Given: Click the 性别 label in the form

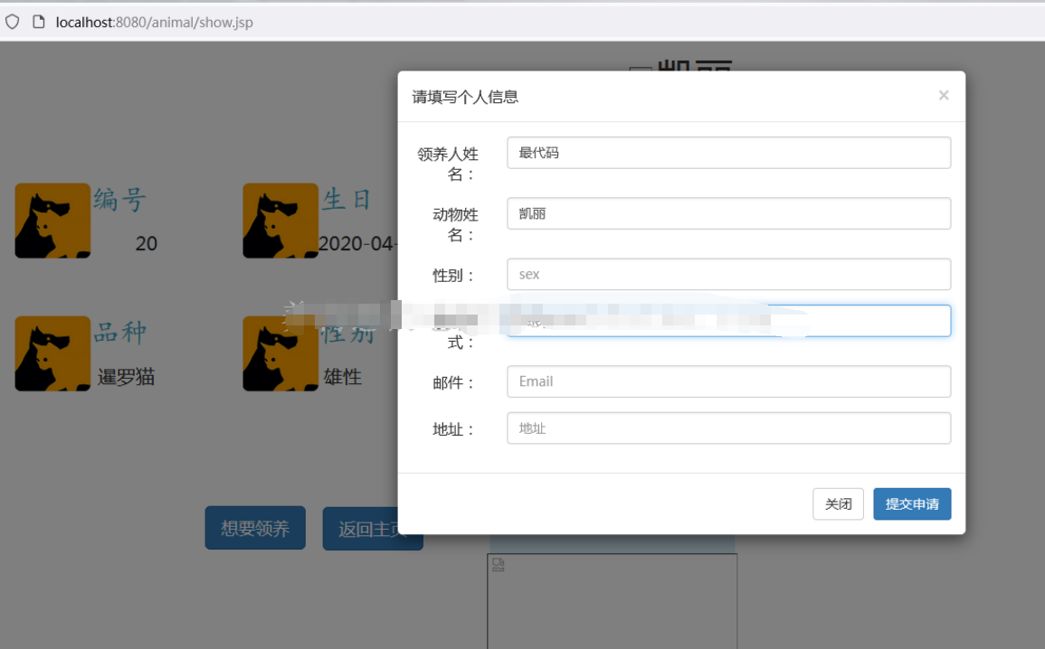Looking at the screenshot, I should [452, 276].
